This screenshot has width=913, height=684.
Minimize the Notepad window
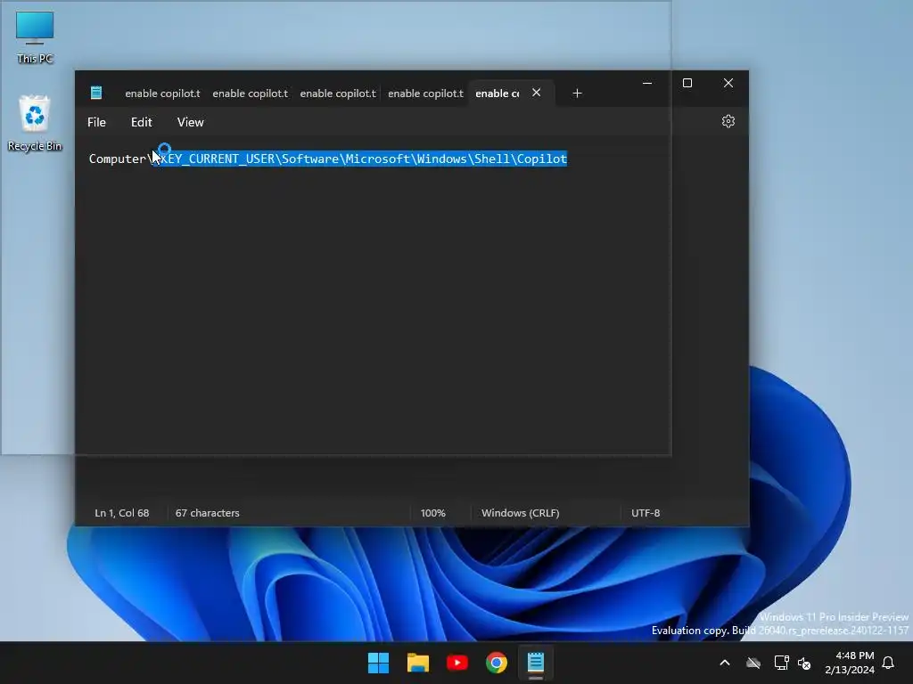coord(647,83)
